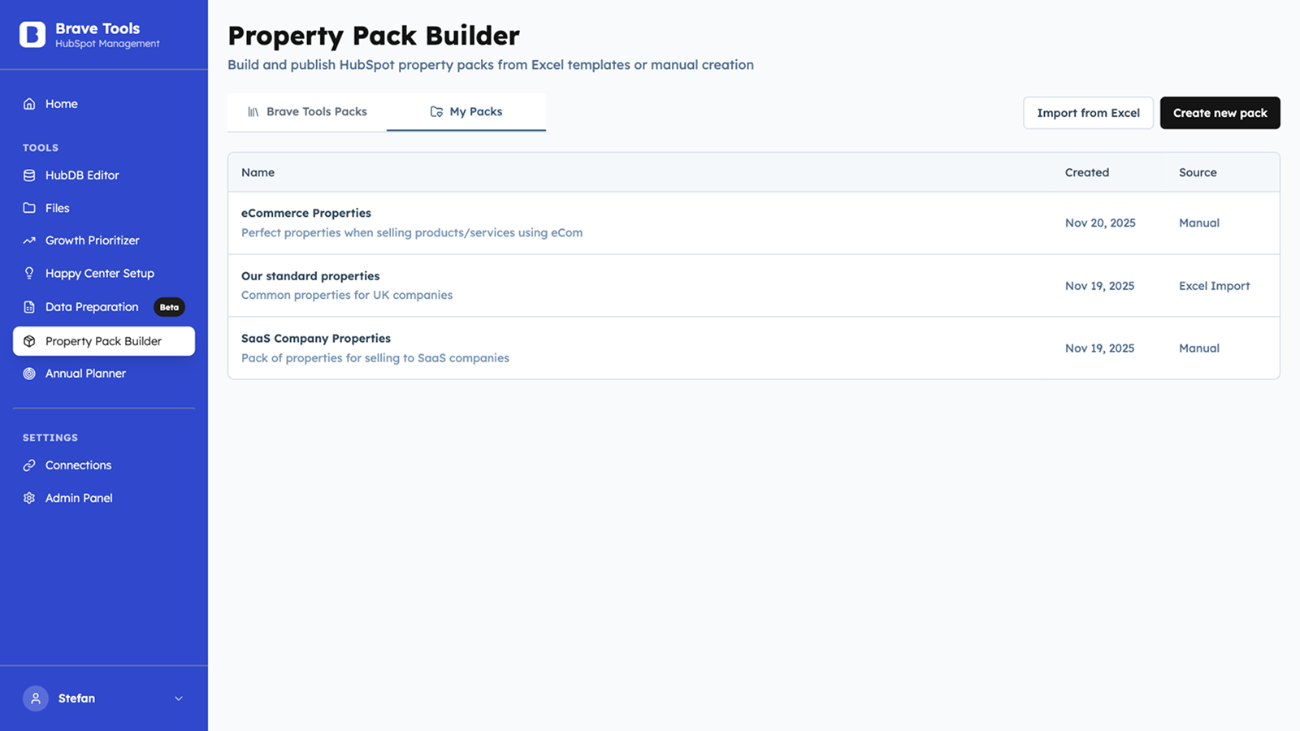This screenshot has height=731, width=1300.
Task: Click the Files folder icon
Action: (29, 208)
